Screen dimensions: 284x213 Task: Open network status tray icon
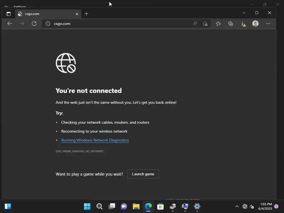coord(245,206)
